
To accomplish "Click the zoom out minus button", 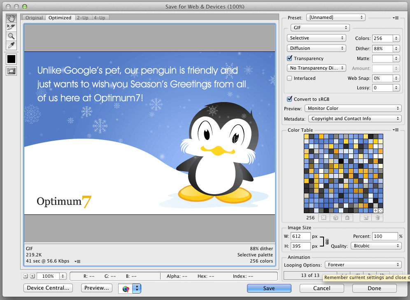I will [x=26, y=276].
